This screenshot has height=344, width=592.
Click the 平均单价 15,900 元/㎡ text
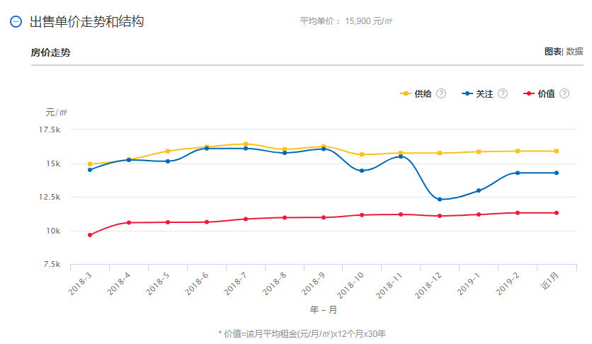pos(346,21)
